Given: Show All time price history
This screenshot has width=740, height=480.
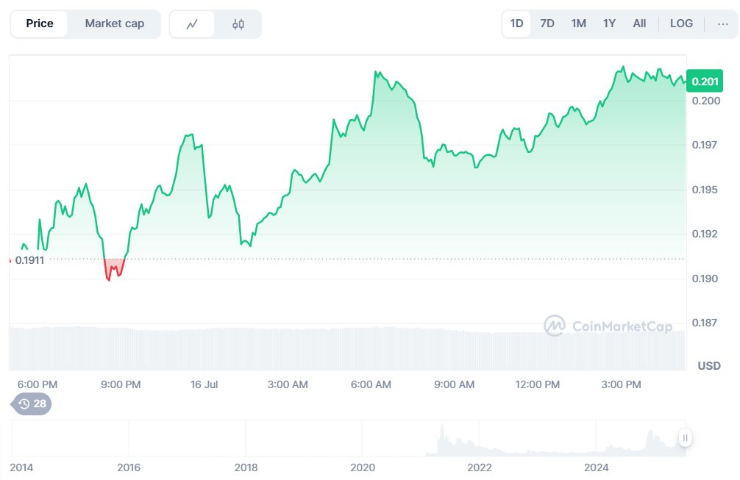Looking at the screenshot, I should (x=639, y=24).
